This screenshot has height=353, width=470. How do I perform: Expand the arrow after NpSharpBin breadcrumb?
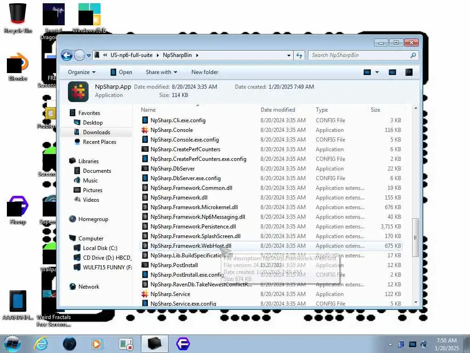(x=197, y=55)
